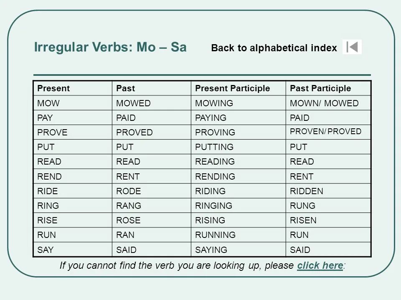Click the RUNNING cell

point(239,235)
